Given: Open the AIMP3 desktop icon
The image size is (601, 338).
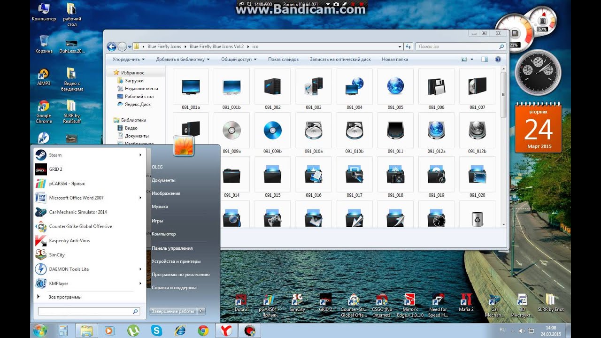Looking at the screenshot, I should click(44, 77).
